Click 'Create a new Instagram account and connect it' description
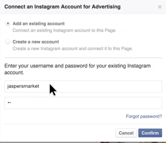The height and width of the screenshot is (143, 166). [73, 49]
